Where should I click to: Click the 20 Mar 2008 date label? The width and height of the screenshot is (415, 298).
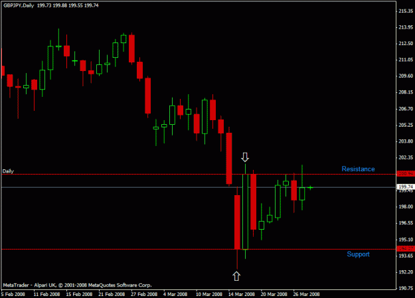tap(274, 294)
